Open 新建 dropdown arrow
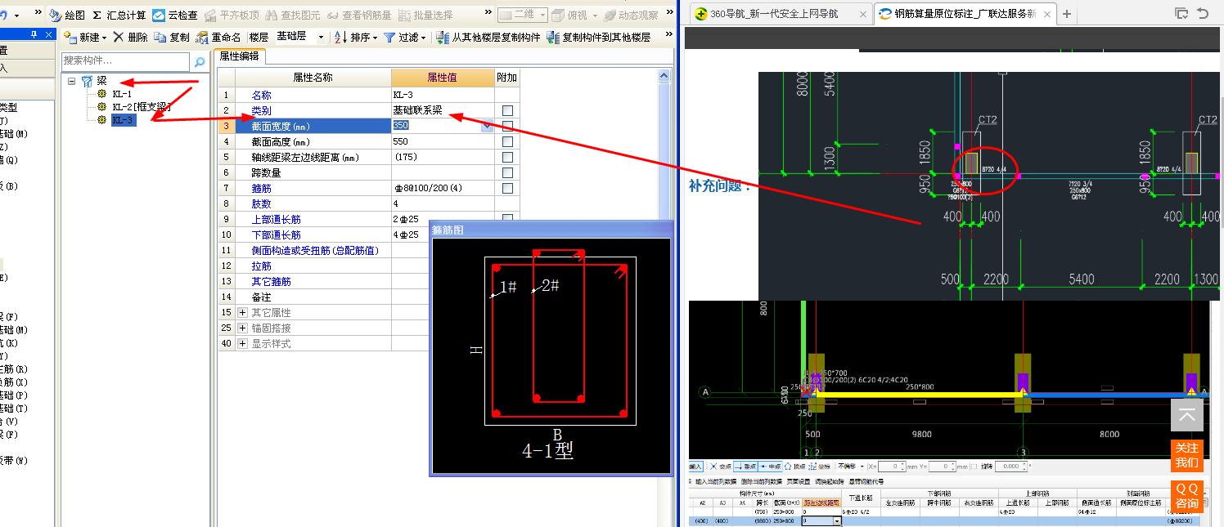The height and width of the screenshot is (527, 1224). (x=105, y=38)
